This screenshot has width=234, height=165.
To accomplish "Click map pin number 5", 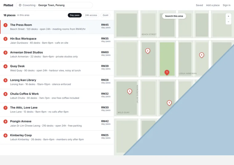I will (x=169, y=103).
